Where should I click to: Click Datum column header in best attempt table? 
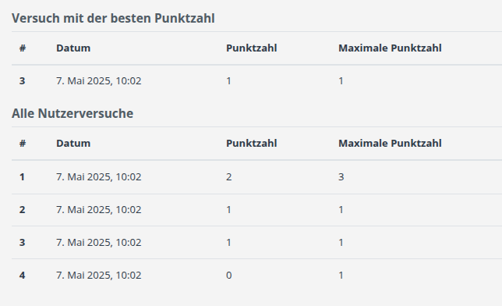[x=73, y=48]
